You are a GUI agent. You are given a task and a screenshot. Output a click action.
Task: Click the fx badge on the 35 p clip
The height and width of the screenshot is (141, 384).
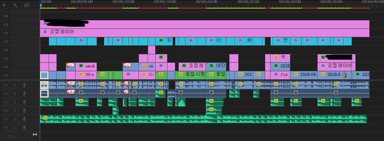(81, 75)
